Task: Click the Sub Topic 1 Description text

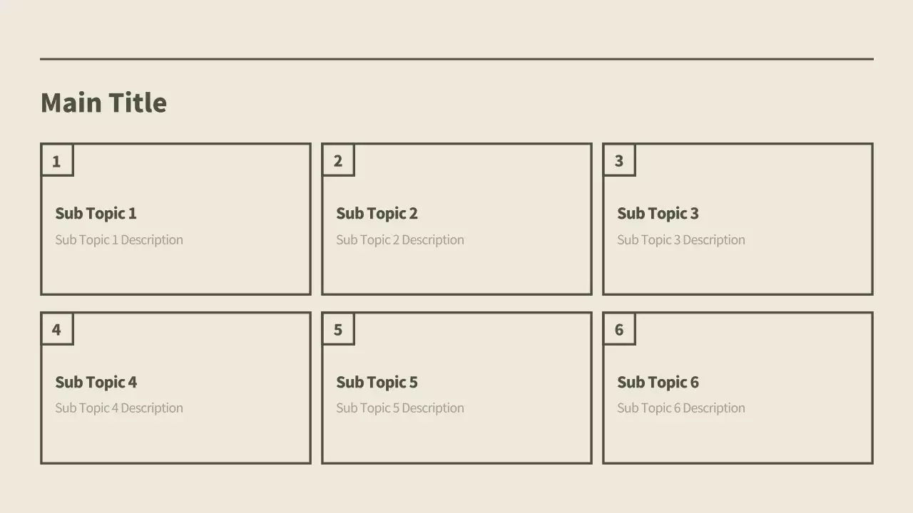Action: click(119, 239)
